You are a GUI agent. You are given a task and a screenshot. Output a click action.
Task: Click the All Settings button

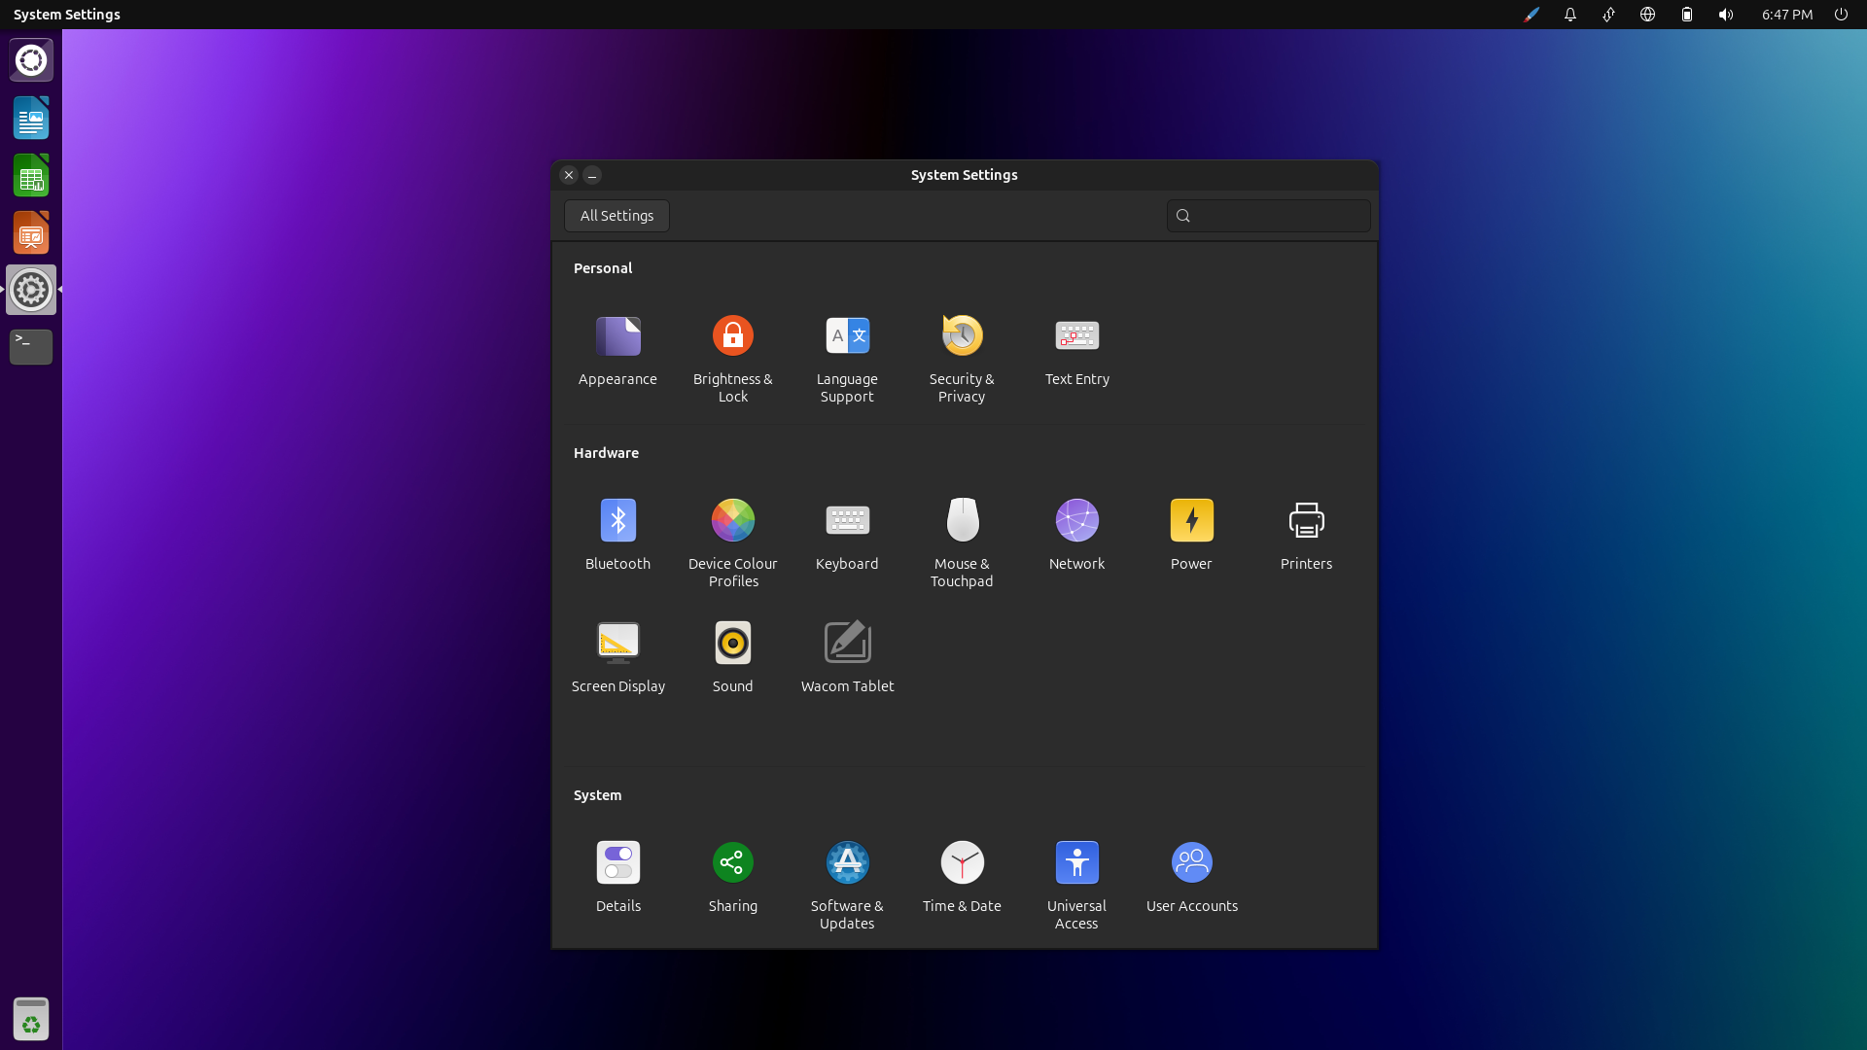(x=616, y=216)
